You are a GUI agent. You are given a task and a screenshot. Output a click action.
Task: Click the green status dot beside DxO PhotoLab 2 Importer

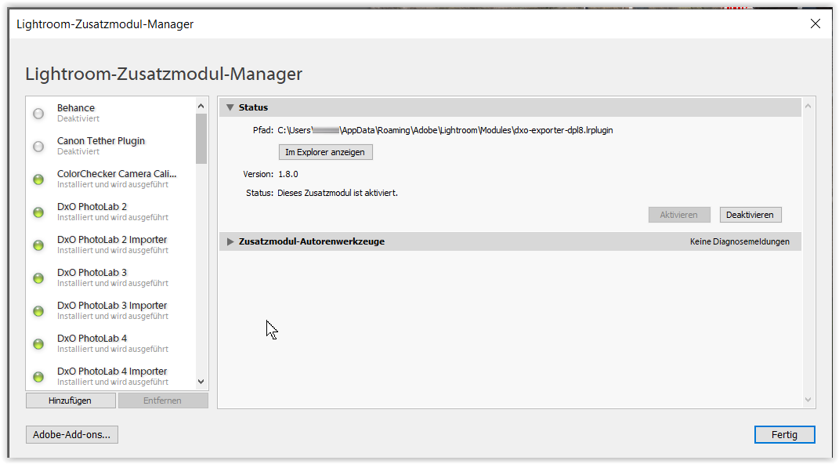tap(38, 245)
